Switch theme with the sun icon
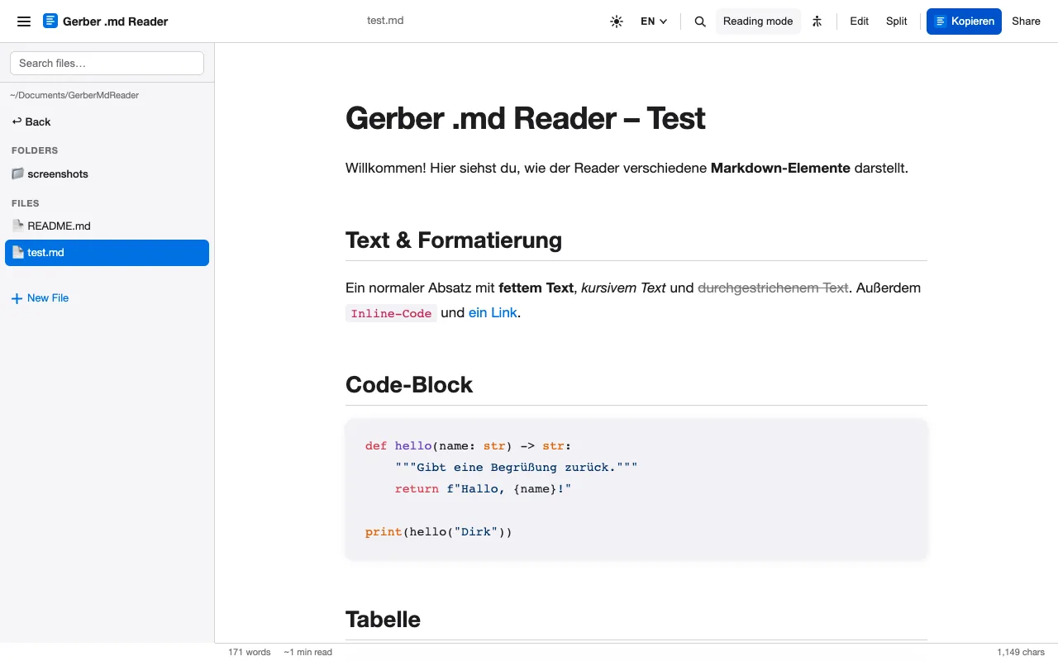The width and height of the screenshot is (1058, 661). point(617,21)
